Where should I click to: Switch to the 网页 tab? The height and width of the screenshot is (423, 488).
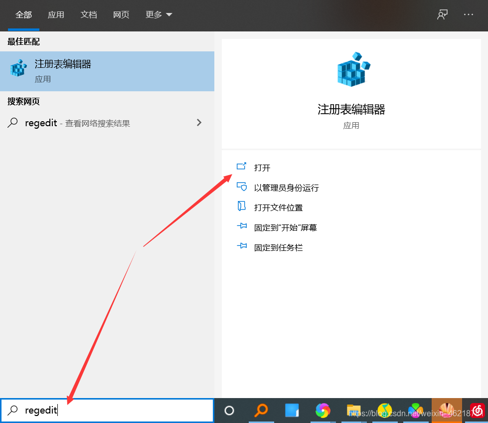[121, 14]
